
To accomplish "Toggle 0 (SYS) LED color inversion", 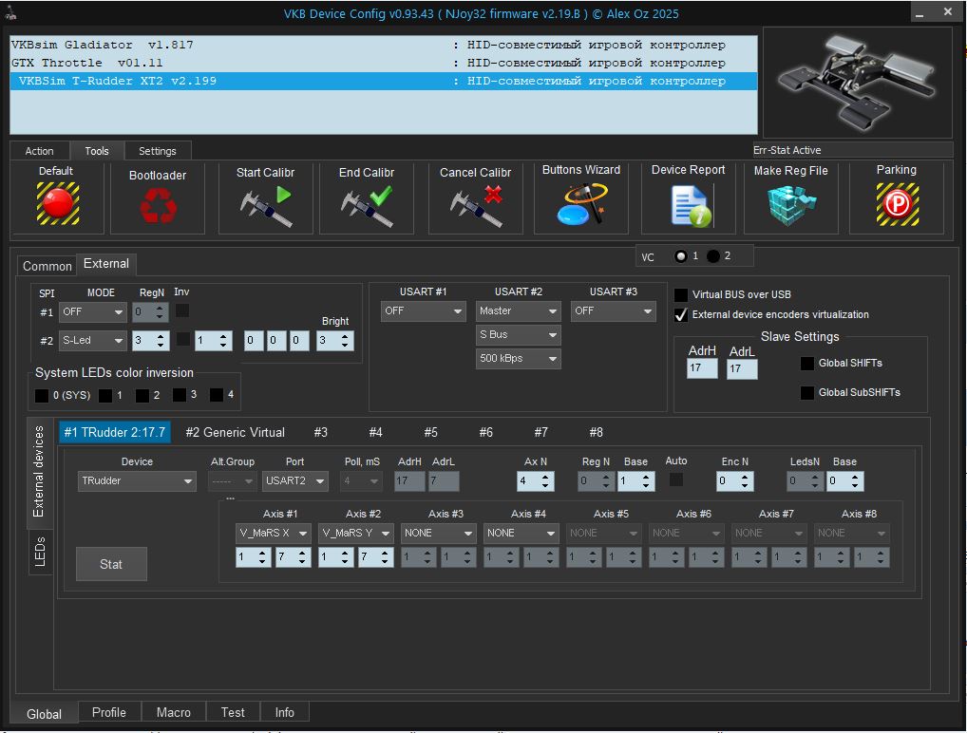I will tap(42, 395).
